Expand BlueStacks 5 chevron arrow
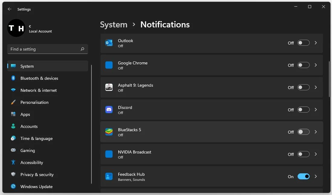The image size is (332, 195). (x=316, y=132)
